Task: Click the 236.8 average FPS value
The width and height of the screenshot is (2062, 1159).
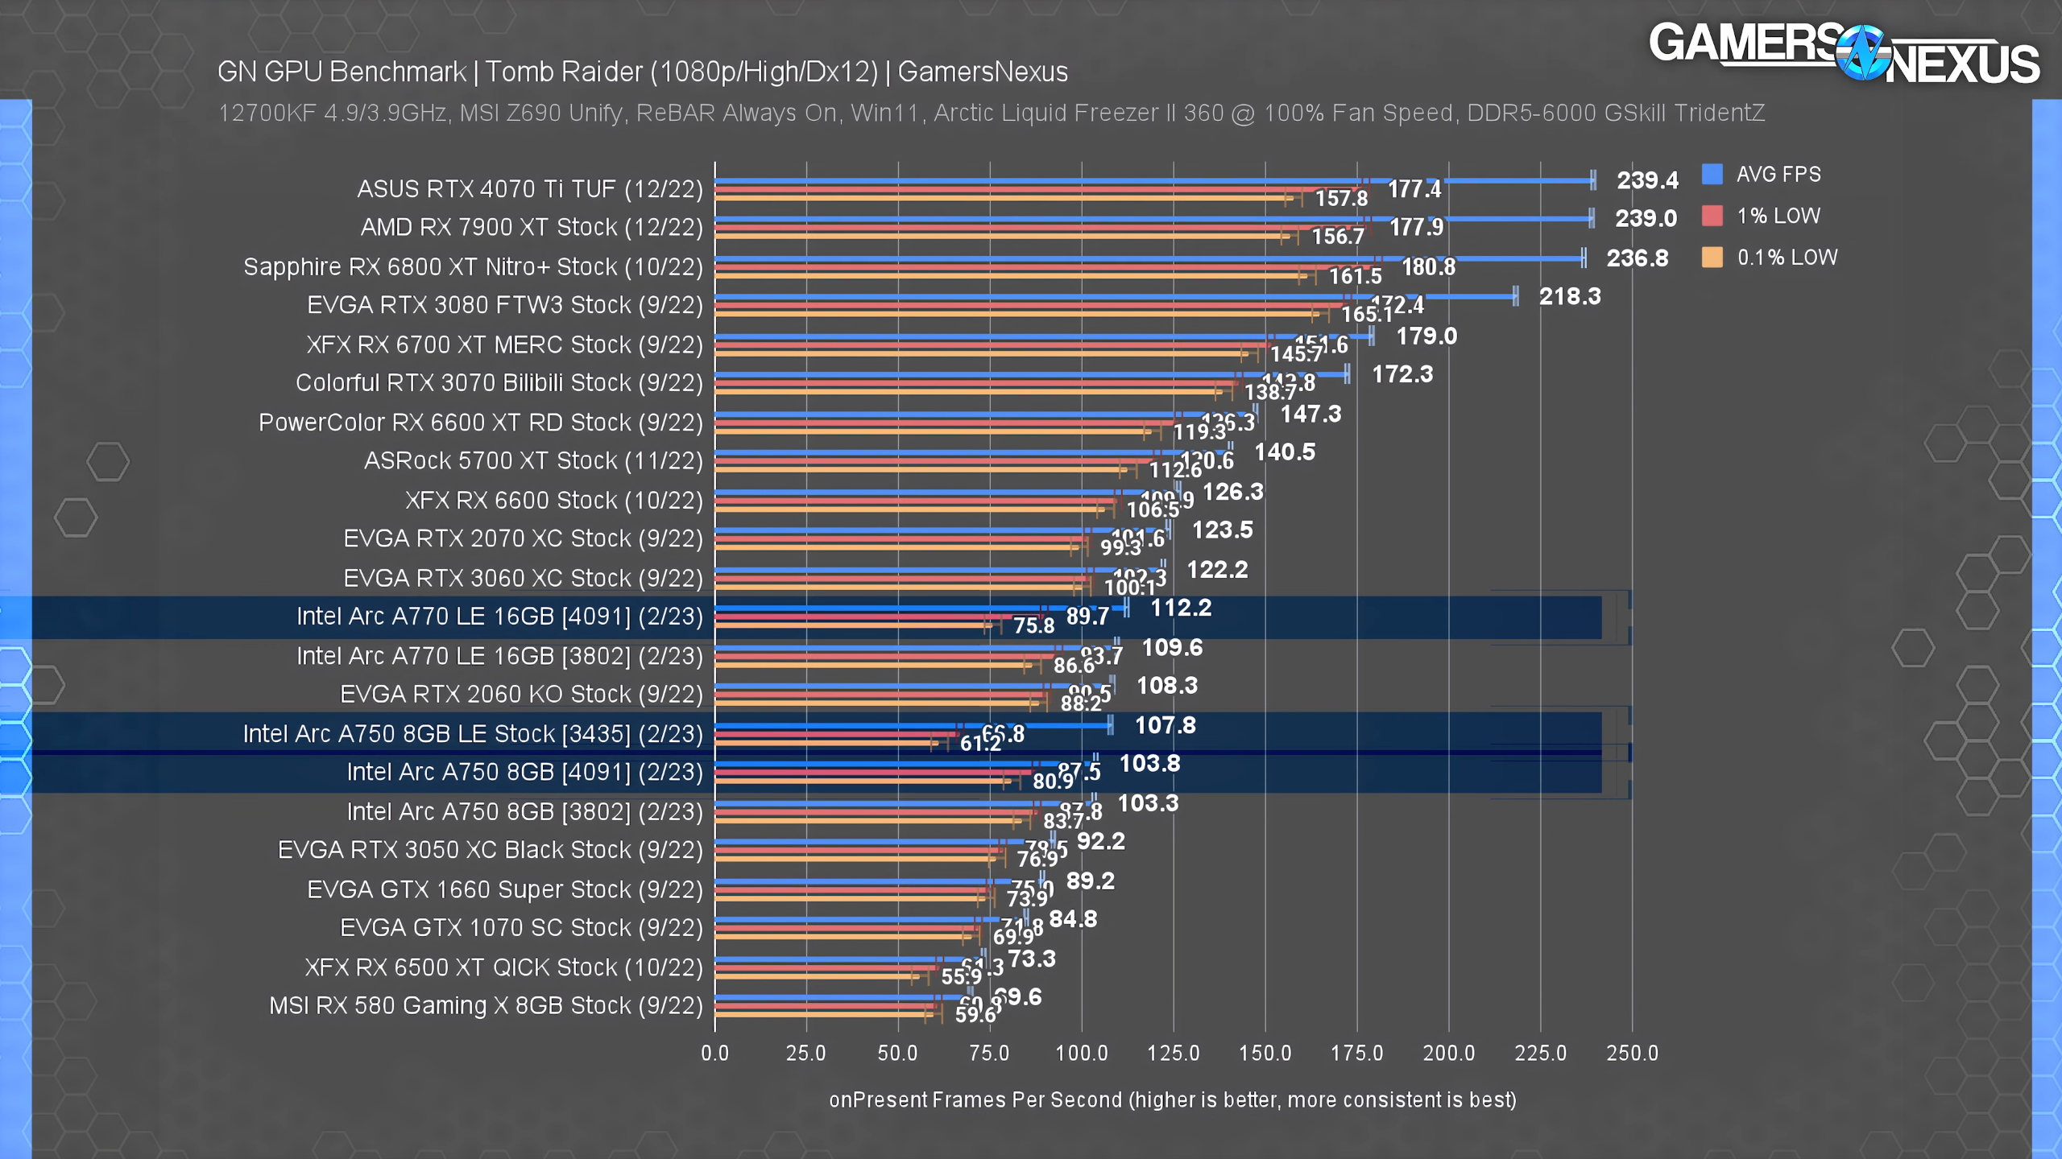Action: [x=1638, y=258]
